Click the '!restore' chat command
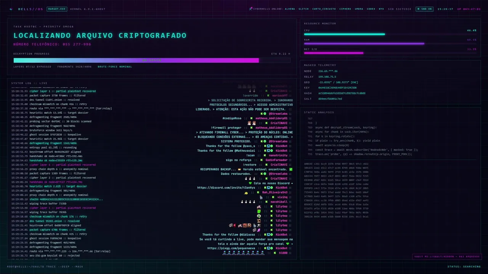 click(249, 165)
